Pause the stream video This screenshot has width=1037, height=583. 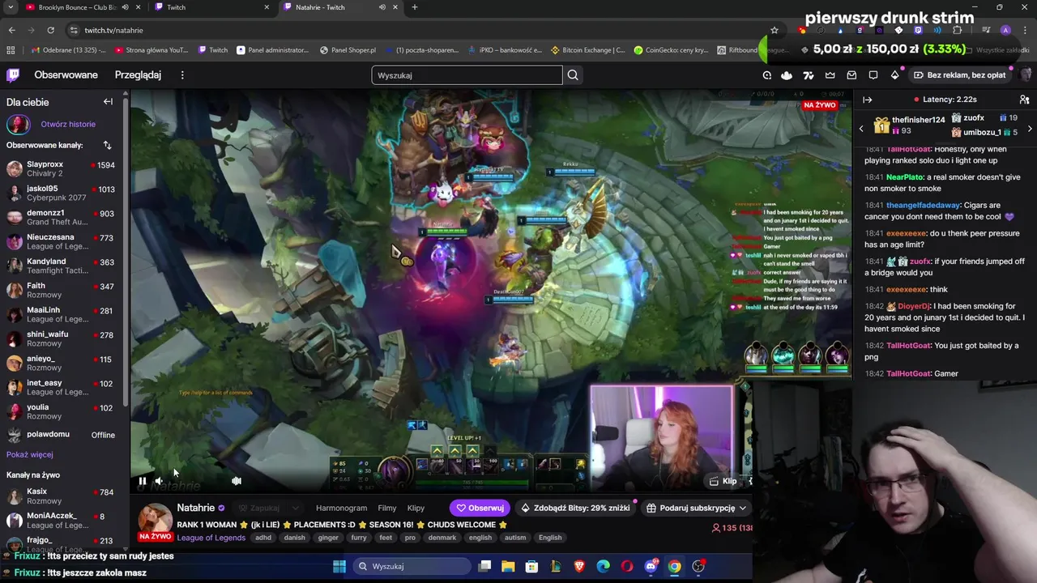[143, 481]
